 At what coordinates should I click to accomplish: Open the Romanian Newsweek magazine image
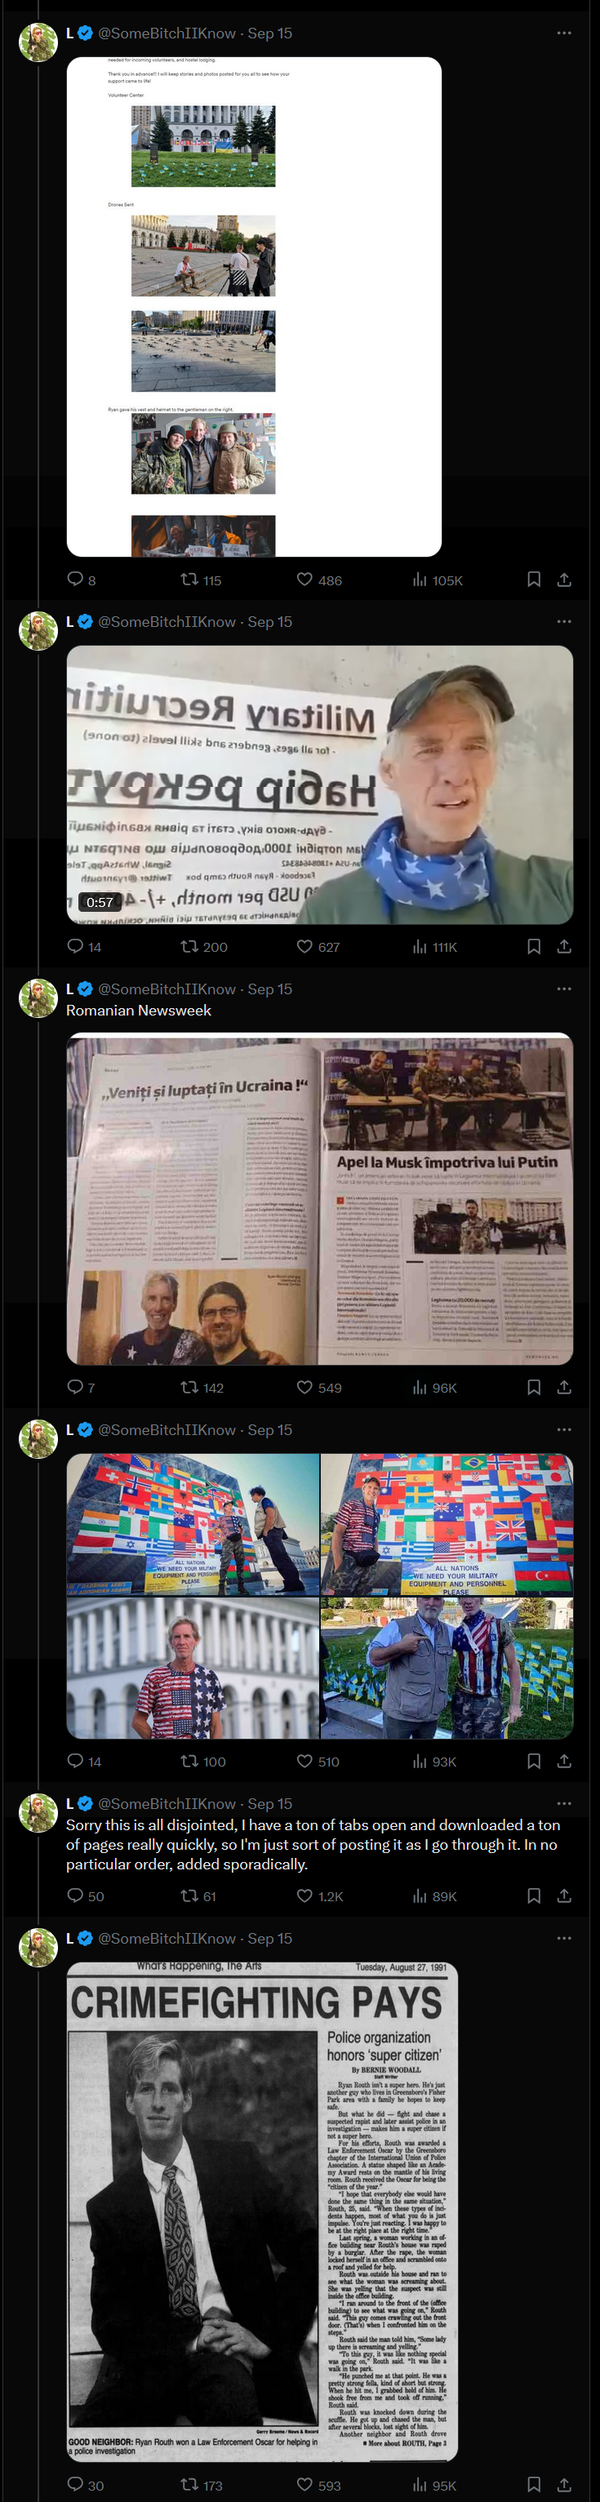click(319, 1198)
